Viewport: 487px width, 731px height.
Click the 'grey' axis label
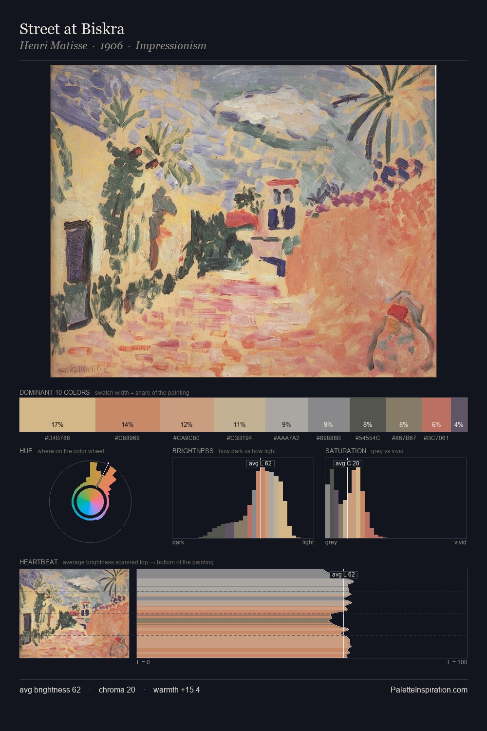(x=331, y=542)
